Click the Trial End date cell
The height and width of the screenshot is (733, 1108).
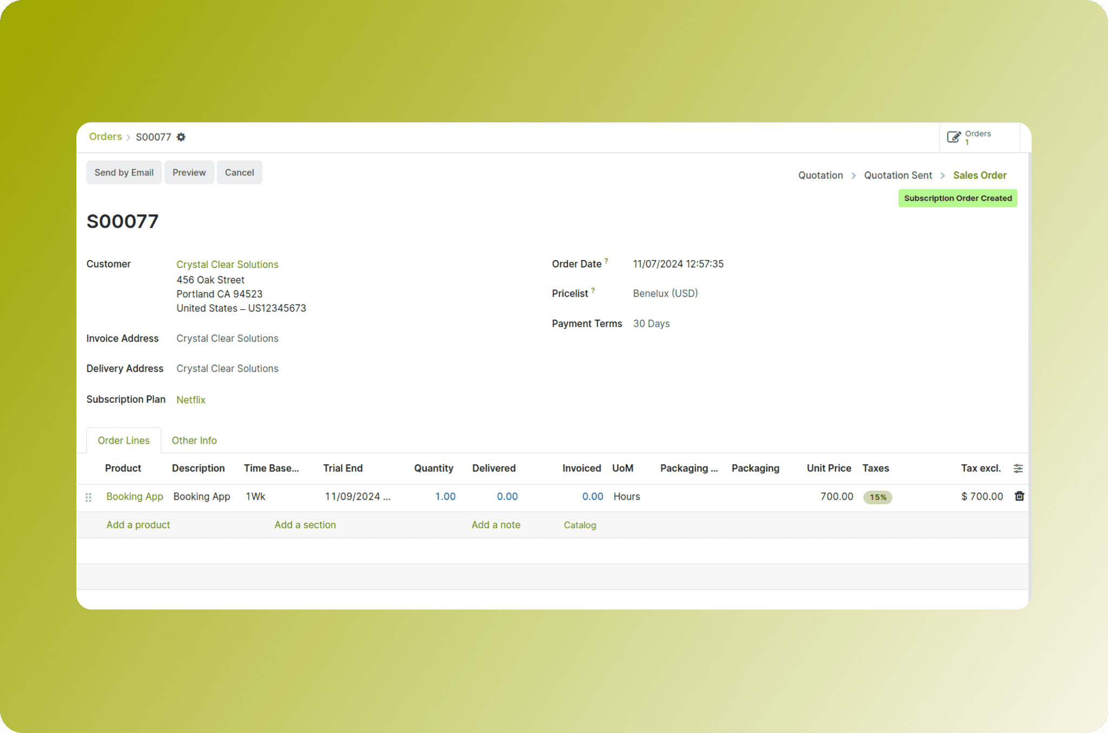click(358, 497)
